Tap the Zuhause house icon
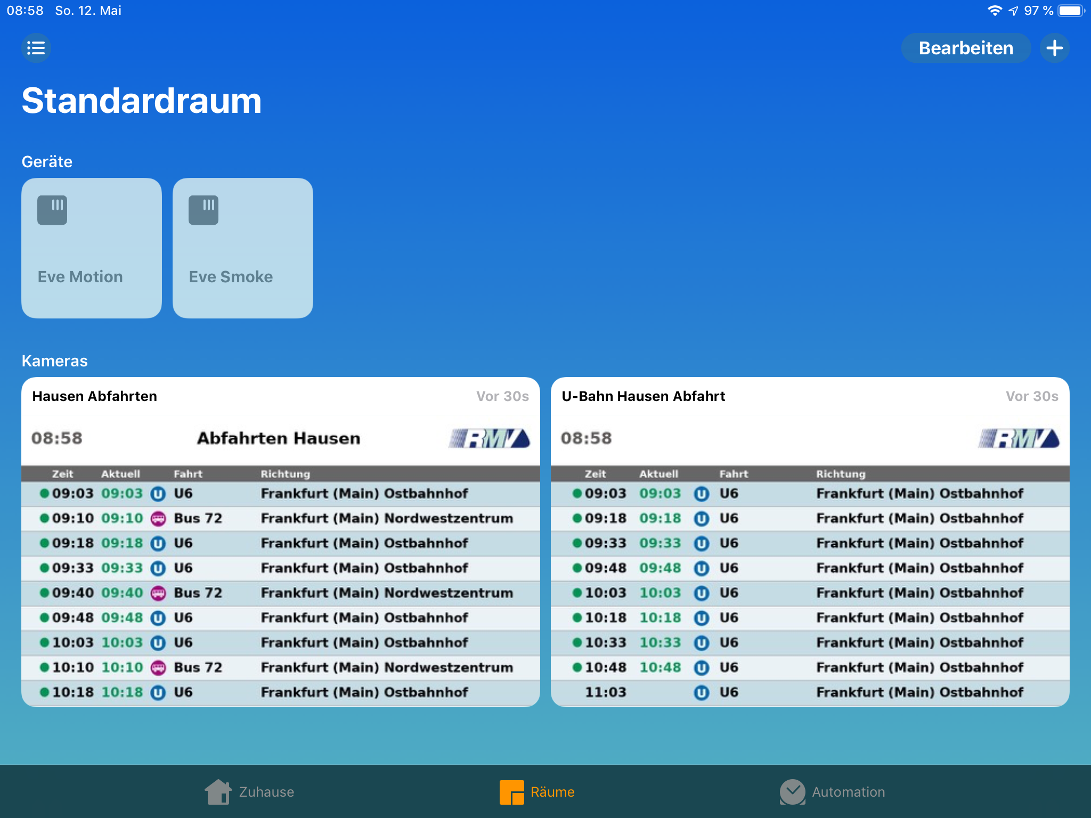1091x818 pixels. pos(218,792)
